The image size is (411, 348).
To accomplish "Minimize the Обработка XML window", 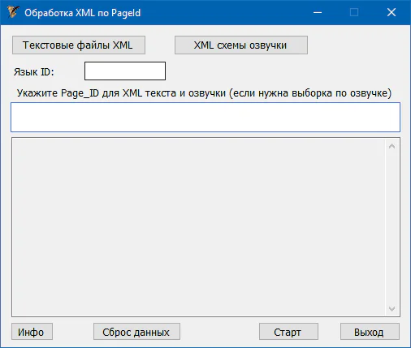I will [318, 12].
